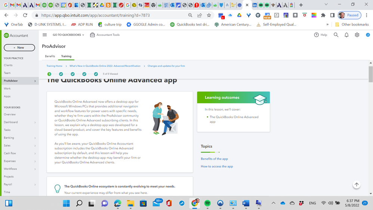Expand the Workflows submenu arrow
The image size is (373, 210).
click(x=35, y=169)
